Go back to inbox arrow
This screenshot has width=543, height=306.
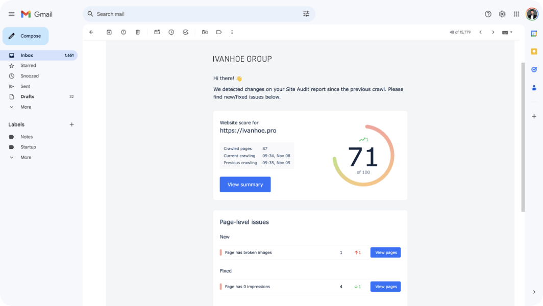coord(91,32)
